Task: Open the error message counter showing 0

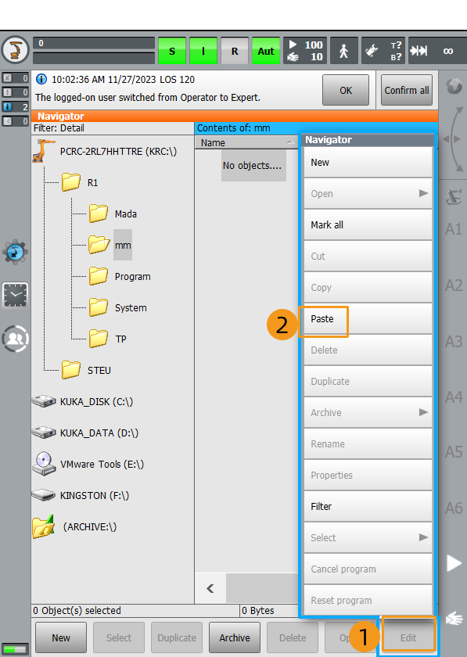Action: 16,78
